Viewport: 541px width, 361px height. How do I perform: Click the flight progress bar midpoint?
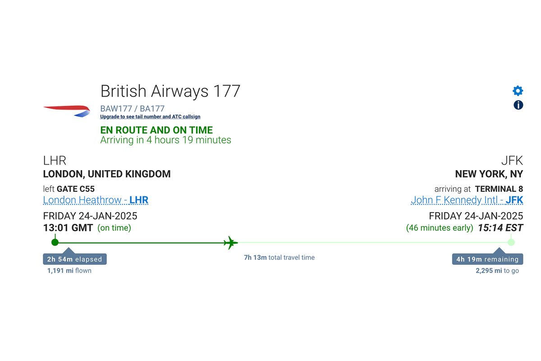click(283, 242)
